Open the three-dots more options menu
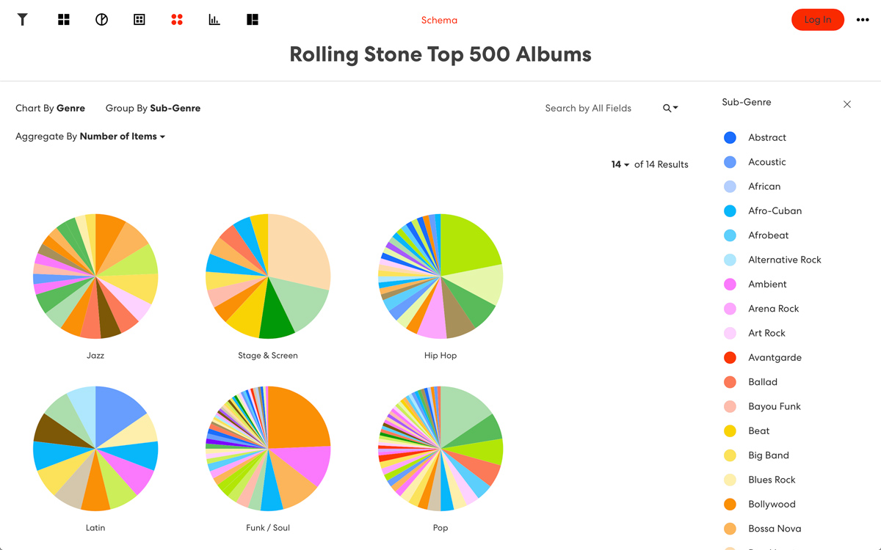Image resolution: width=881 pixels, height=550 pixels. 863,20
